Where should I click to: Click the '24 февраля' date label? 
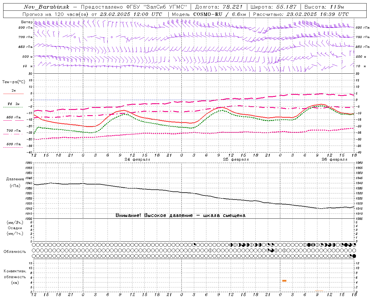point(137,160)
